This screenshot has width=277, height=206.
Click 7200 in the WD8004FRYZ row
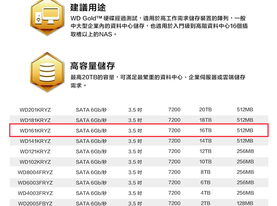pyautogui.click(x=174, y=172)
